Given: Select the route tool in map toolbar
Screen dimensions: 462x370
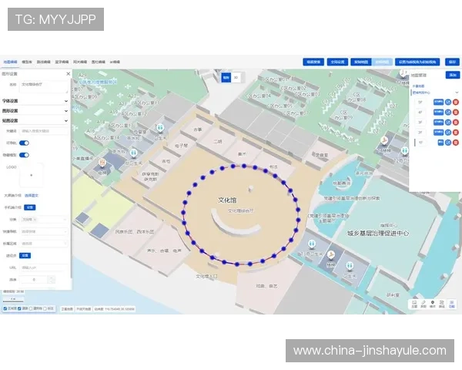Looking at the screenshot, I should [x=442, y=304].
